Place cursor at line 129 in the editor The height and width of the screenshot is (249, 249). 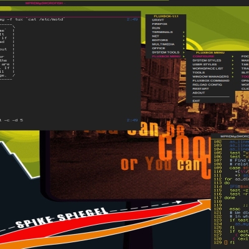[x=226, y=242]
